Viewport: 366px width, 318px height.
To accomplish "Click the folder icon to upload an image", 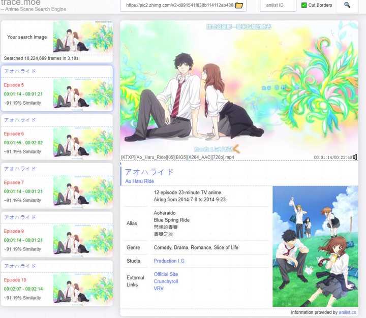I will (239, 5).
